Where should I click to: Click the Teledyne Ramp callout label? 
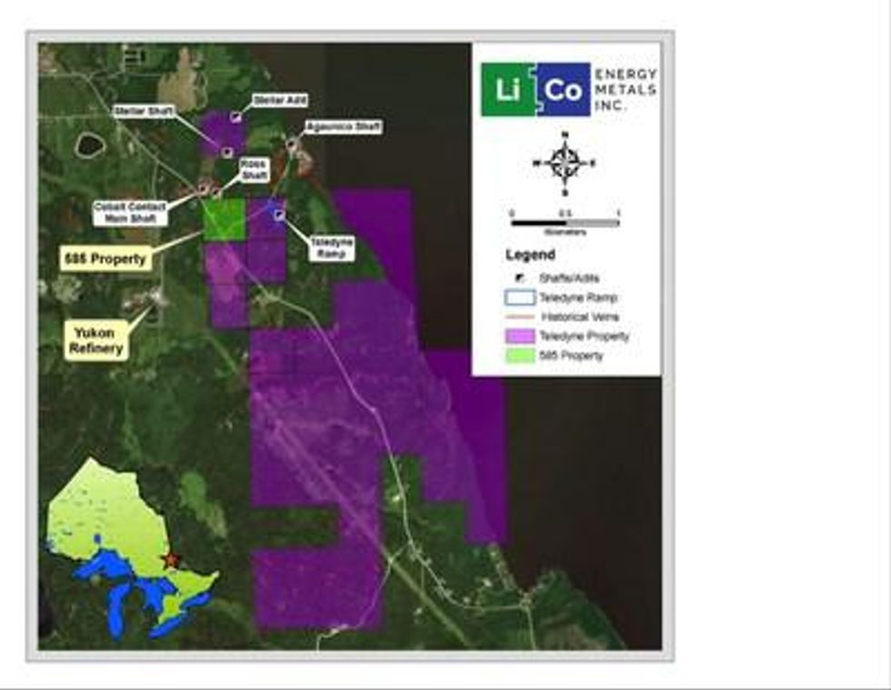(330, 248)
